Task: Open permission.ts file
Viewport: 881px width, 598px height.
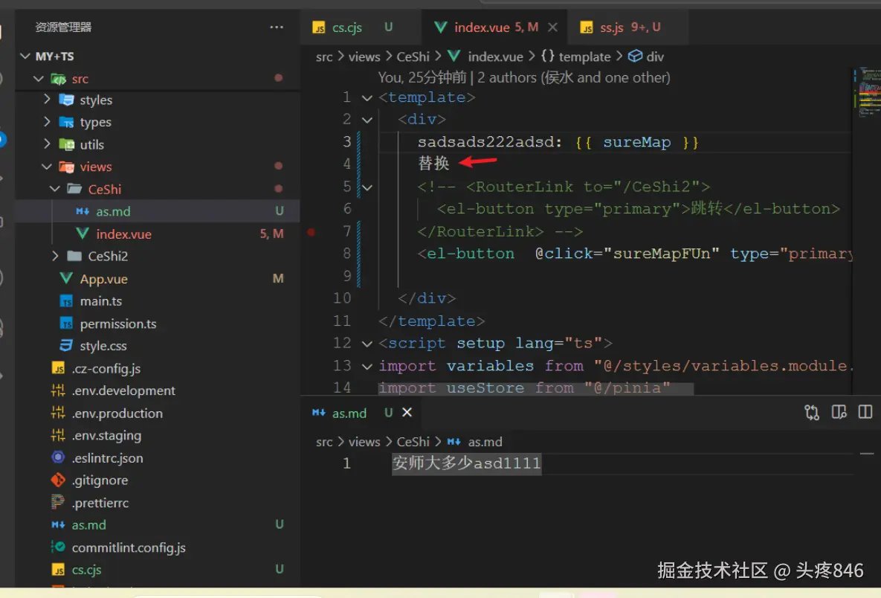Action: (x=158, y=324)
